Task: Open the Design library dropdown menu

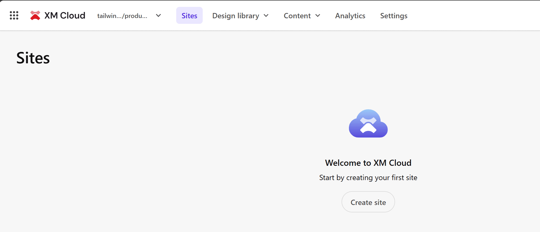Action: tap(236, 16)
